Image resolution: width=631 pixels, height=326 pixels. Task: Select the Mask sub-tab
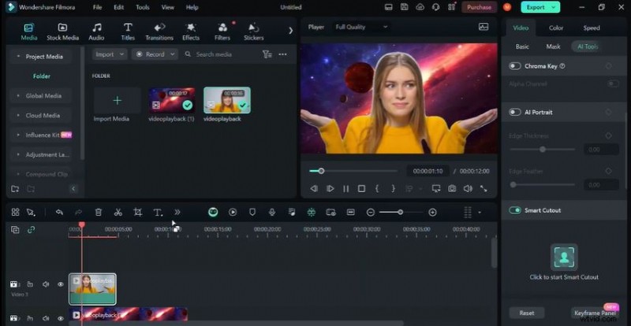553,46
